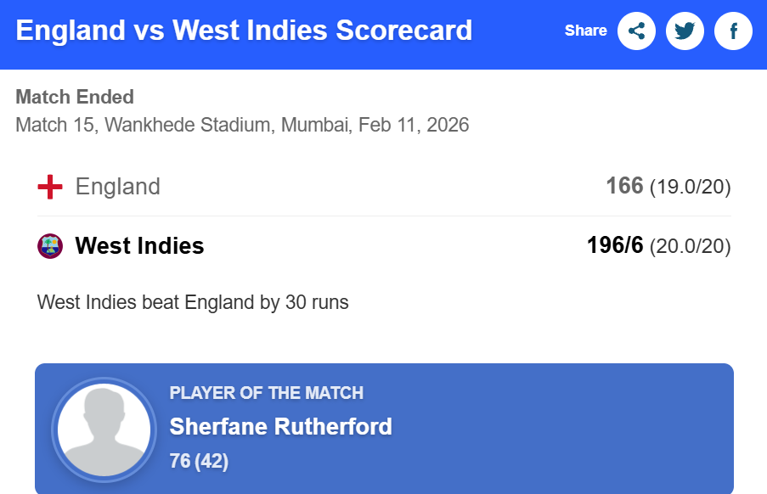Viewport: 767px width, 494px height.
Task: Open Sherfane Rutherford's avatar picture
Action: click(104, 429)
